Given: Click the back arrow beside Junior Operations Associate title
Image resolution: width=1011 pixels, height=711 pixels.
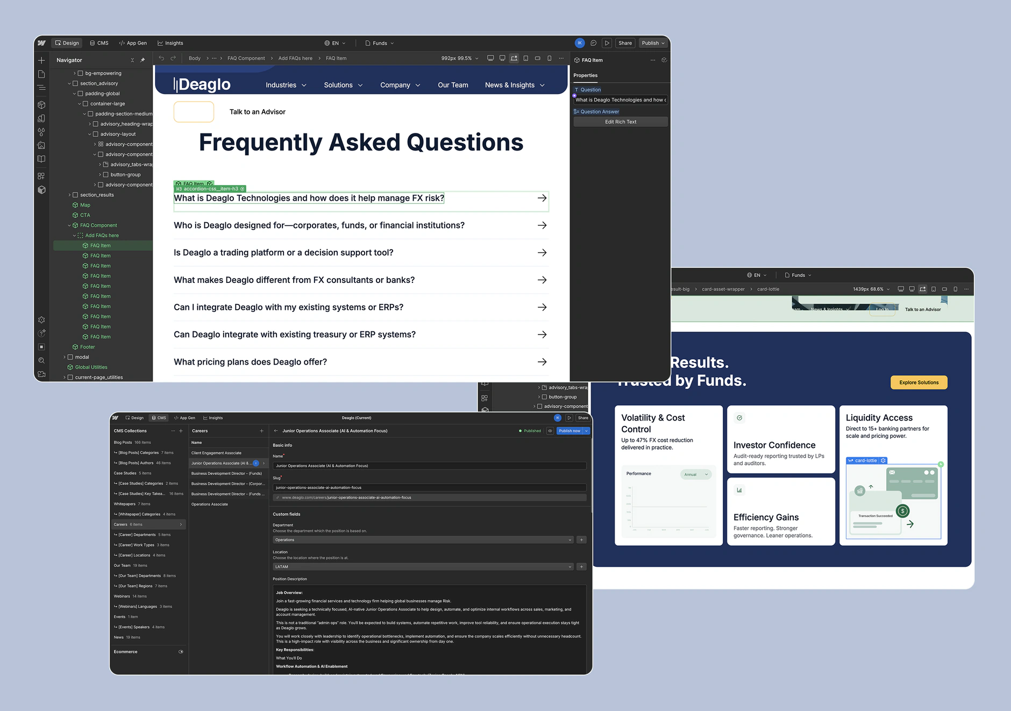Looking at the screenshot, I should [276, 431].
